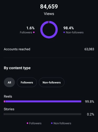Tap the Stories content type label
The width and height of the screenshot is (98, 132).
9,109
